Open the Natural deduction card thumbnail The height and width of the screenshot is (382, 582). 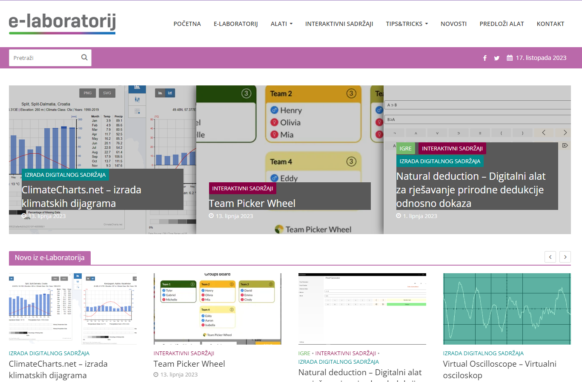click(x=362, y=309)
